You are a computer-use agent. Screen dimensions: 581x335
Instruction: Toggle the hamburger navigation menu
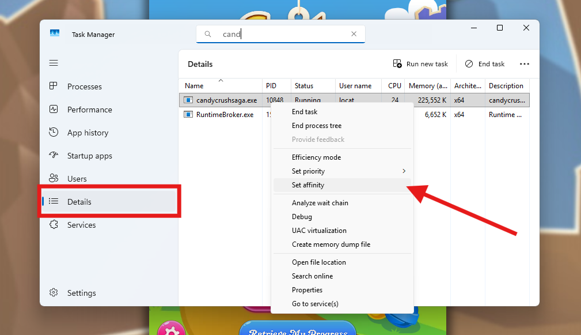(54, 63)
